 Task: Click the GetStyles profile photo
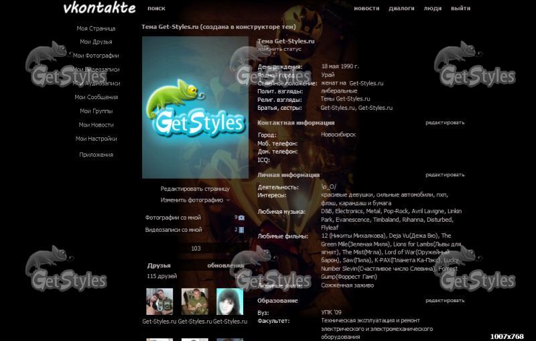pyautogui.click(x=195, y=108)
